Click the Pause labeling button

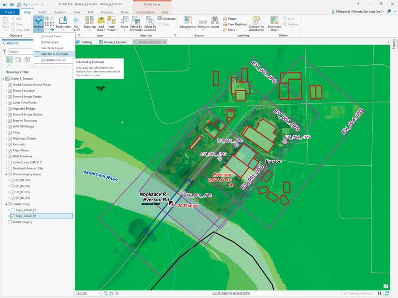click(229, 18)
